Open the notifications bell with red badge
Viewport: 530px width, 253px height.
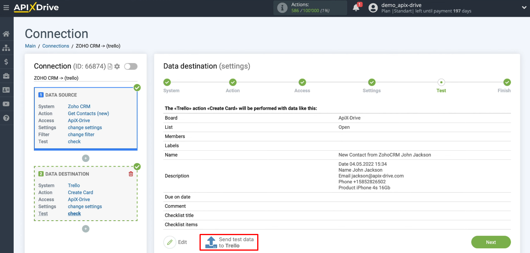(356, 7)
